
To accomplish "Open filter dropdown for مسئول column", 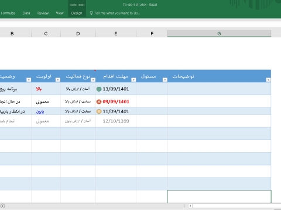I will 165,80.
